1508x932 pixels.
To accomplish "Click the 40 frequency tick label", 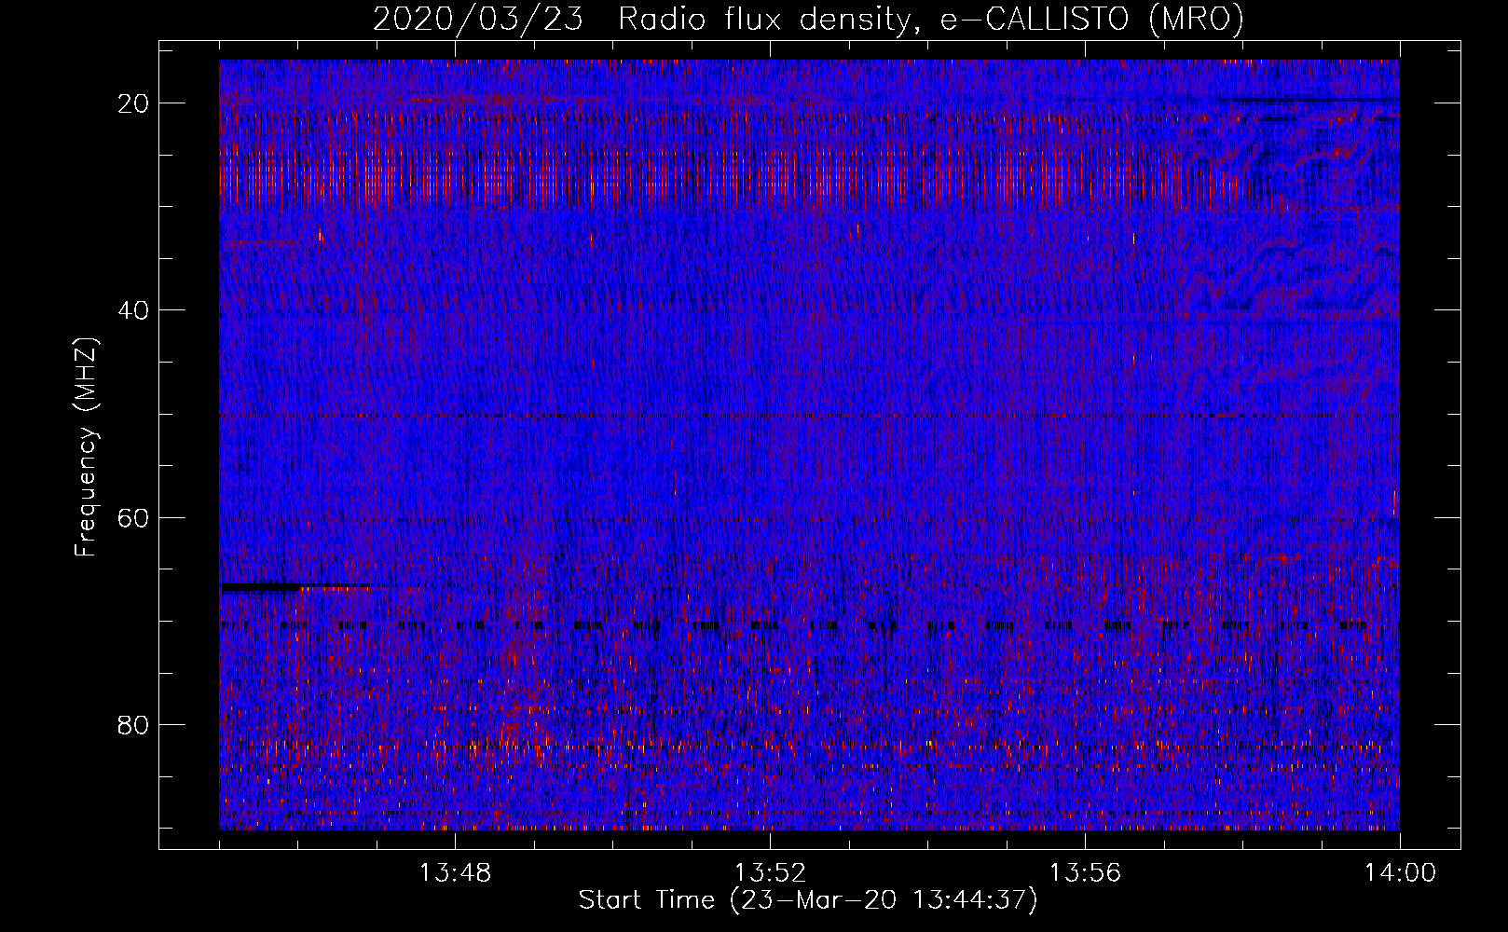I will (134, 310).
